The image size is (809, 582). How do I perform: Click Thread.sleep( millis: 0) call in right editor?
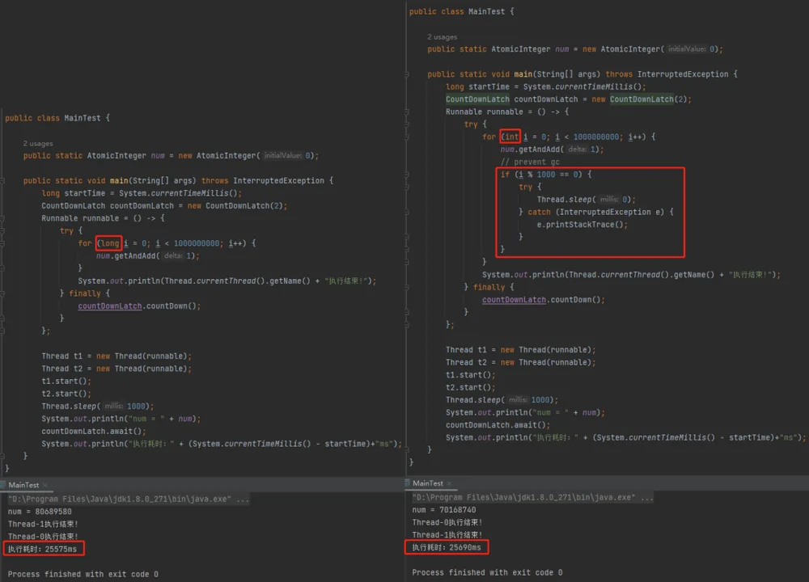(x=586, y=200)
